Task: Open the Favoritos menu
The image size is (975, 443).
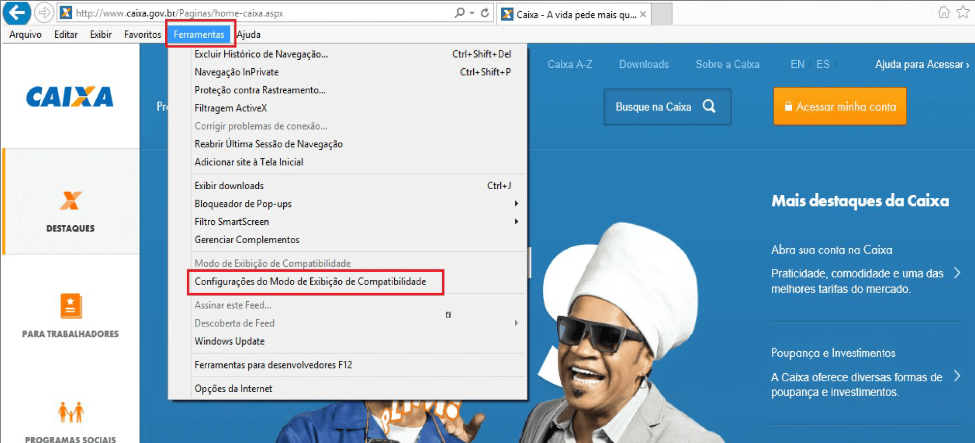Action: point(143,34)
